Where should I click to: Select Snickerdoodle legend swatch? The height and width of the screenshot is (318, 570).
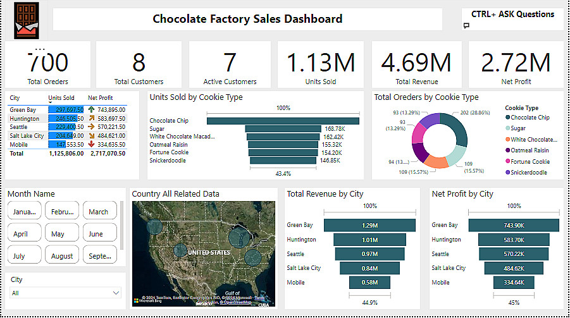coord(507,172)
